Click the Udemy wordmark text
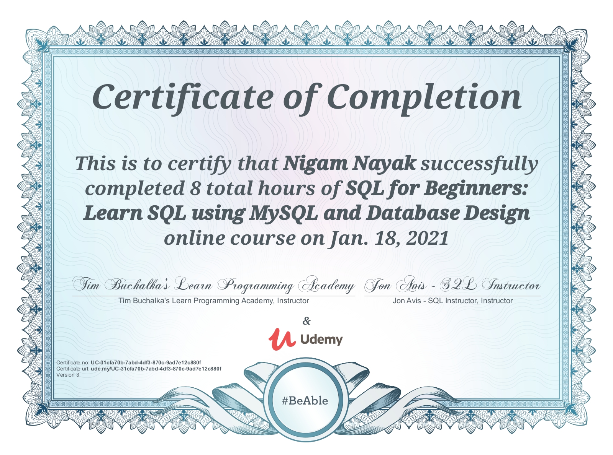This screenshot has width=613, height=455. (321, 340)
